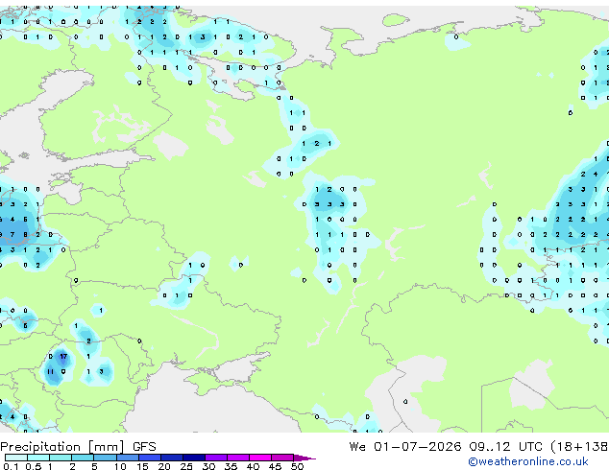The image size is (609, 470).
Task: Click the '50' legend scale label
Action: 297,466
